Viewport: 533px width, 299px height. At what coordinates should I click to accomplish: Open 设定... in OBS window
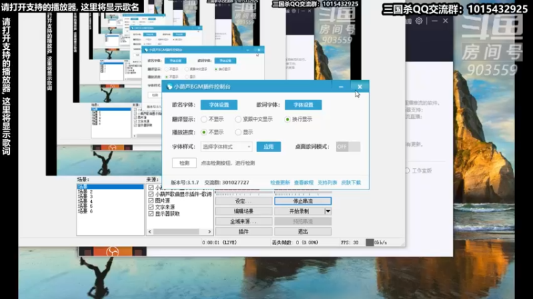244,201
